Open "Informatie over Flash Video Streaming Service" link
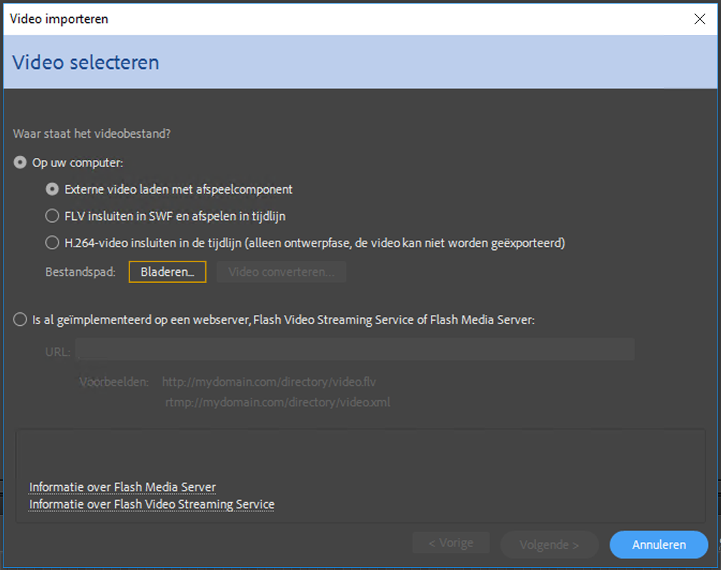721x570 pixels. pos(151,504)
